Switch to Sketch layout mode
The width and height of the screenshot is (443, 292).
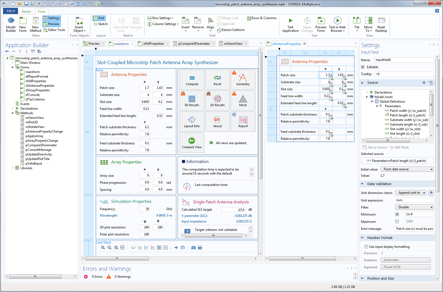(101, 24)
